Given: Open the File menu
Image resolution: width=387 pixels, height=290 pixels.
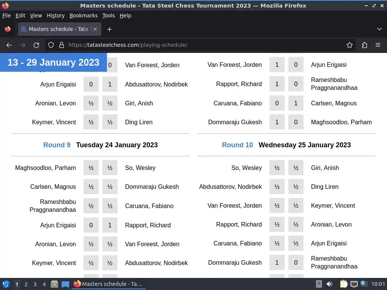Looking at the screenshot, I should (6, 15).
